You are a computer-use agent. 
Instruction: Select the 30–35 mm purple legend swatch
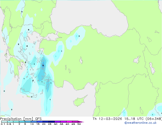(x=57, y=122)
